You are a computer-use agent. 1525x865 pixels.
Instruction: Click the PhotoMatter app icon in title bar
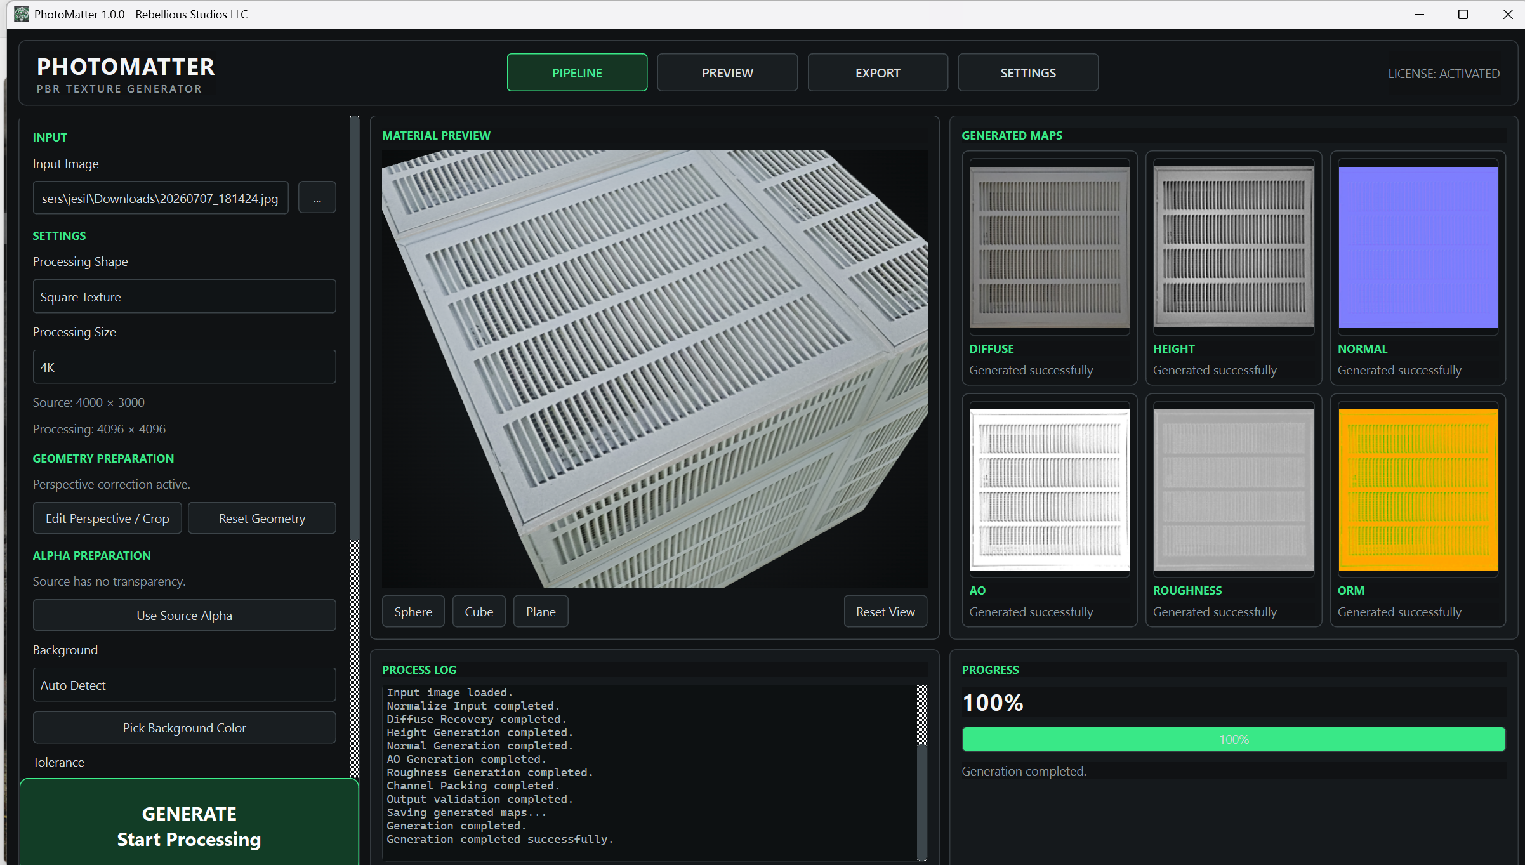[x=22, y=14]
